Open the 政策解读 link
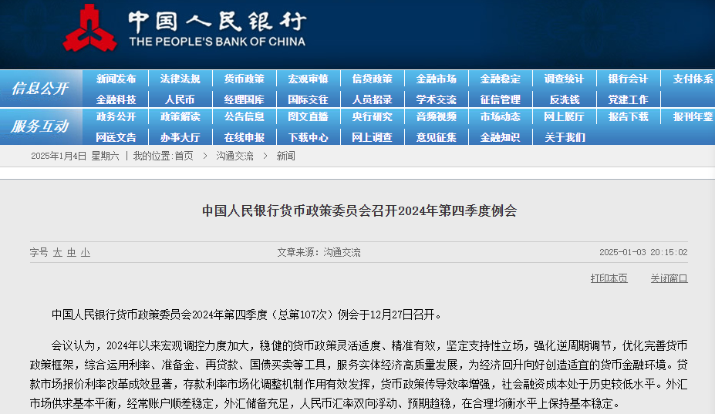Screen dimensions: 715x414 [x=180, y=116]
